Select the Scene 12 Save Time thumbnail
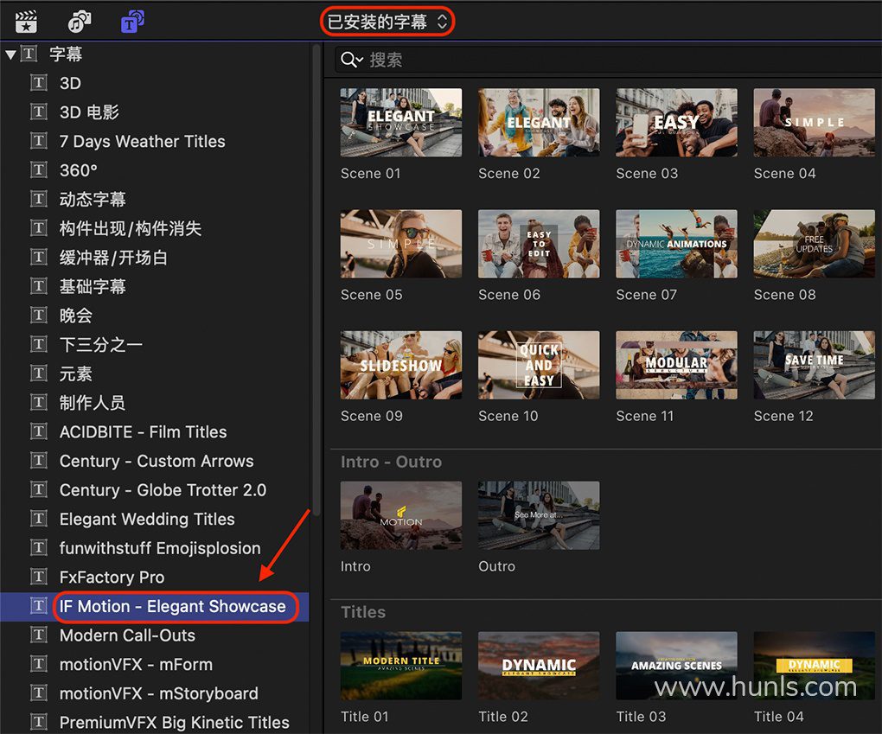Viewport: 882px width, 734px height. click(815, 365)
